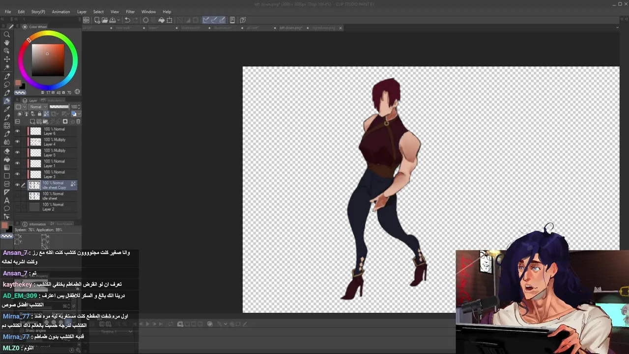Open the Layer panel tab
629x354 pixels.
click(x=32, y=100)
